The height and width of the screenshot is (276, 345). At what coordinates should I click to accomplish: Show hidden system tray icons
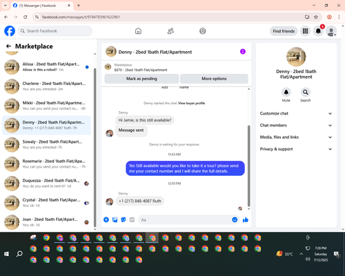301,254
